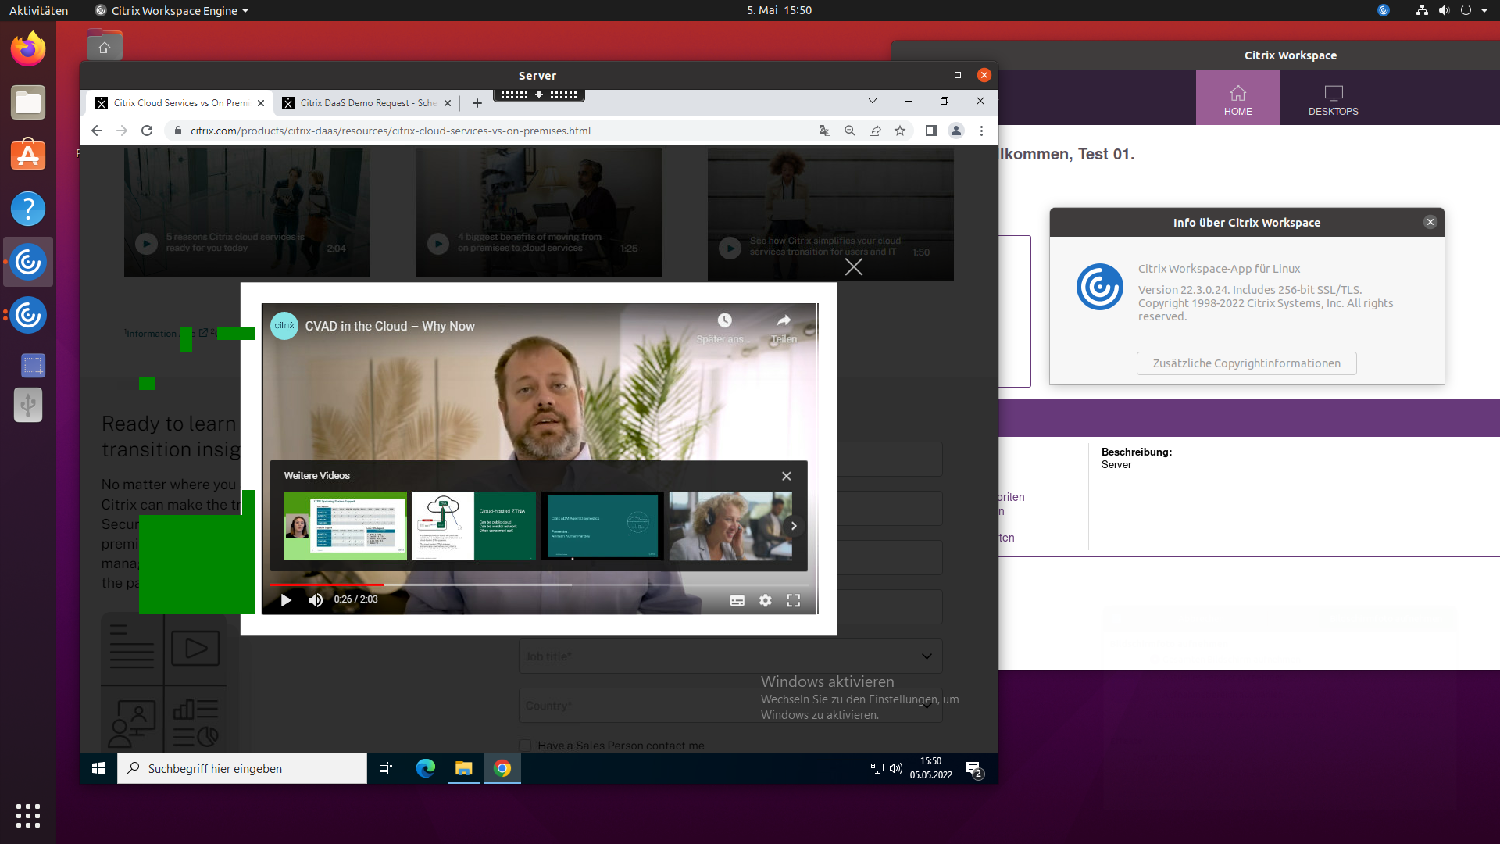This screenshot has width=1500, height=844.
Task: Expand the Job title dropdown
Action: (926, 656)
